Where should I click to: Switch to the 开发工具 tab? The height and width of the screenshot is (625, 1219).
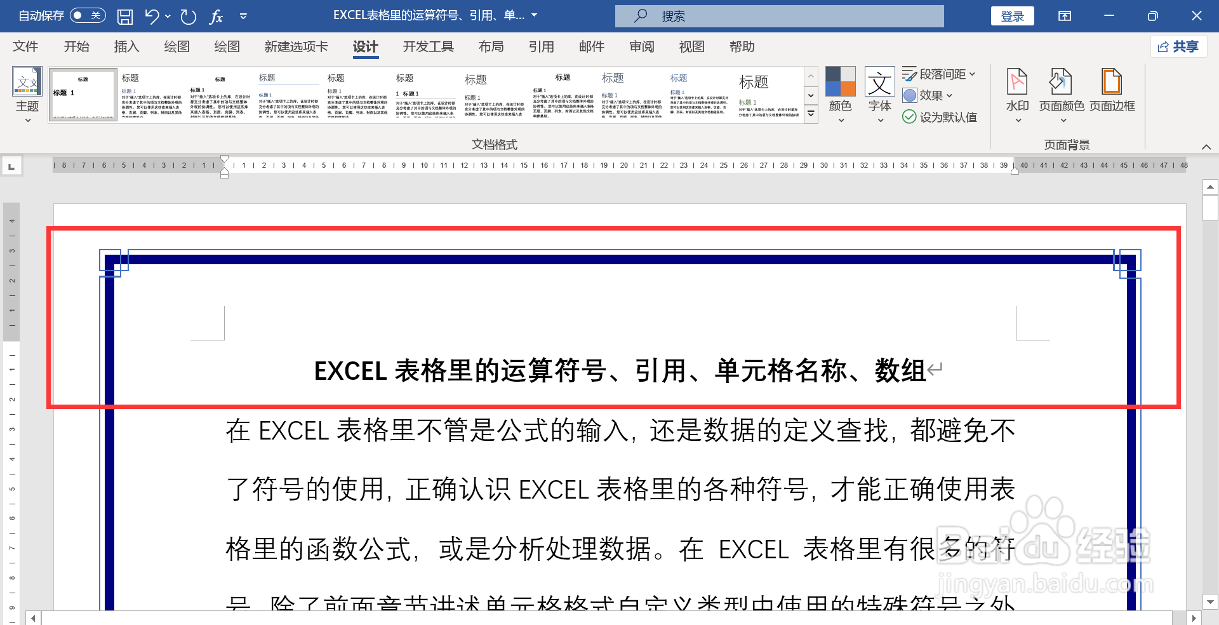coord(428,46)
